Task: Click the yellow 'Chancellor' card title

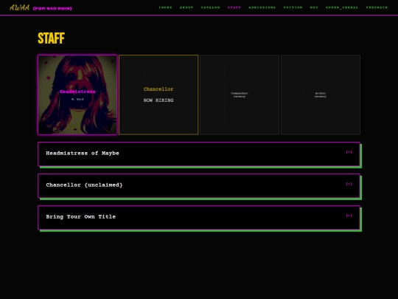Action: [x=158, y=89]
